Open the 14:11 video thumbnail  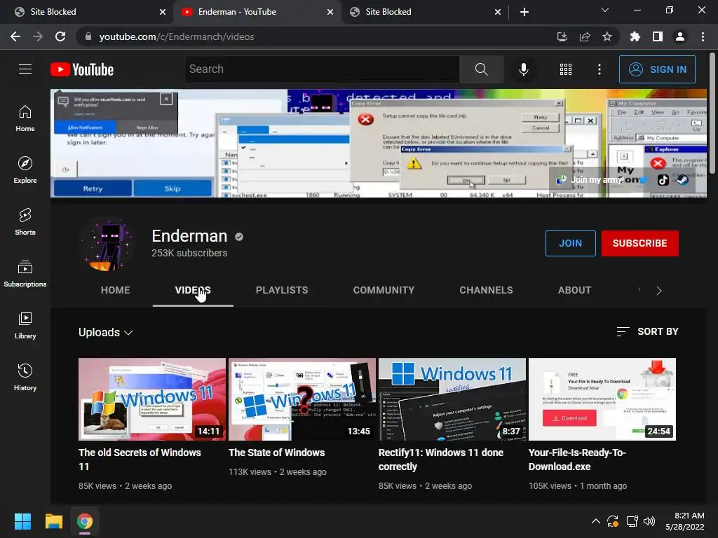point(152,399)
